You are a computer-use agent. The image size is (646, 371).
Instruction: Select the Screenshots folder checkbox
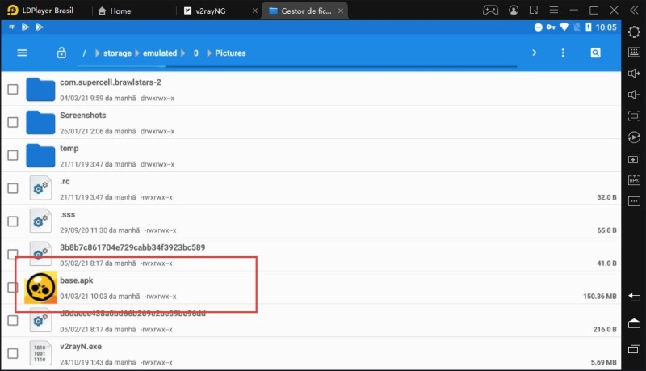pyautogui.click(x=13, y=122)
